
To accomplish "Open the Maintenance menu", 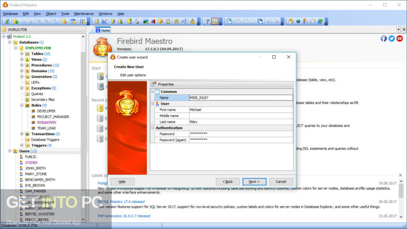I will pos(84,14).
